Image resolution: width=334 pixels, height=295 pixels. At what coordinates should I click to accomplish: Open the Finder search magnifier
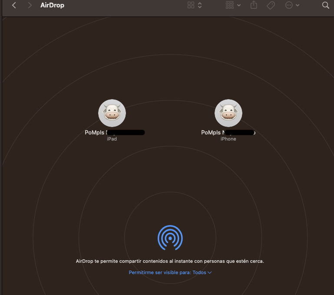tap(325, 5)
